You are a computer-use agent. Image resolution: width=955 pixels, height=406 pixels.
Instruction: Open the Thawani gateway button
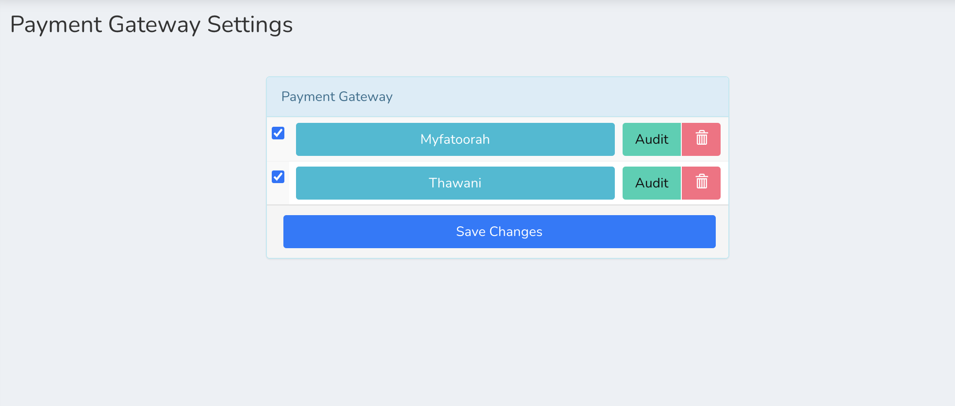point(455,183)
